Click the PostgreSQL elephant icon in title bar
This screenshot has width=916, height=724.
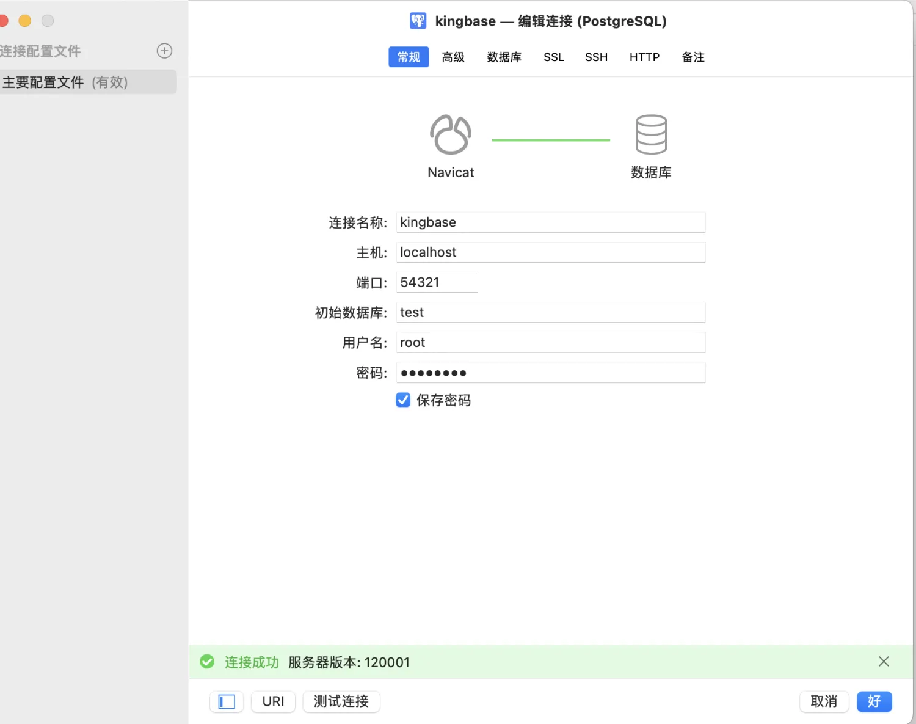[x=418, y=20]
